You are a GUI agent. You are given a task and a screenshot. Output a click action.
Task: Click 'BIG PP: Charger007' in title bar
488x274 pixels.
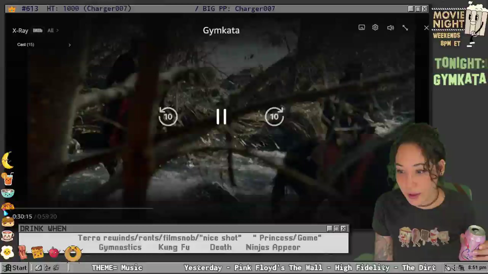[239, 9]
